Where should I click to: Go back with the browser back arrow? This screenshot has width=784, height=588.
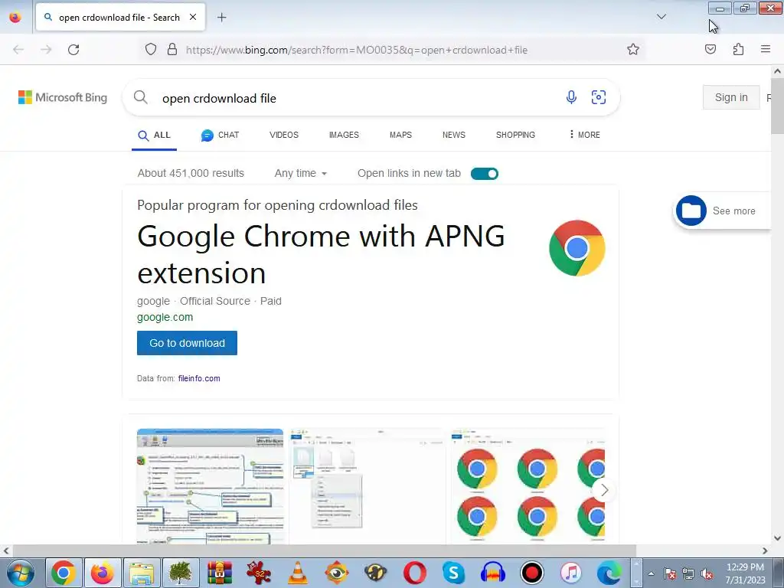18,50
